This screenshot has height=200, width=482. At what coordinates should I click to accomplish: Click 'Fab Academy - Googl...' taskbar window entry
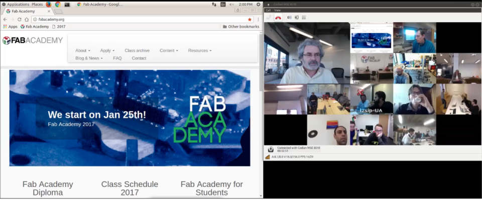(x=100, y=5)
